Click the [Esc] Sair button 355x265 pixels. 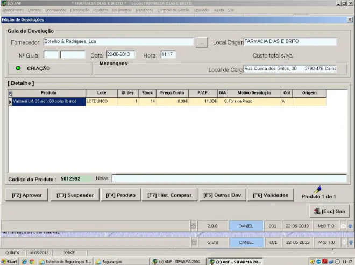click(330, 211)
